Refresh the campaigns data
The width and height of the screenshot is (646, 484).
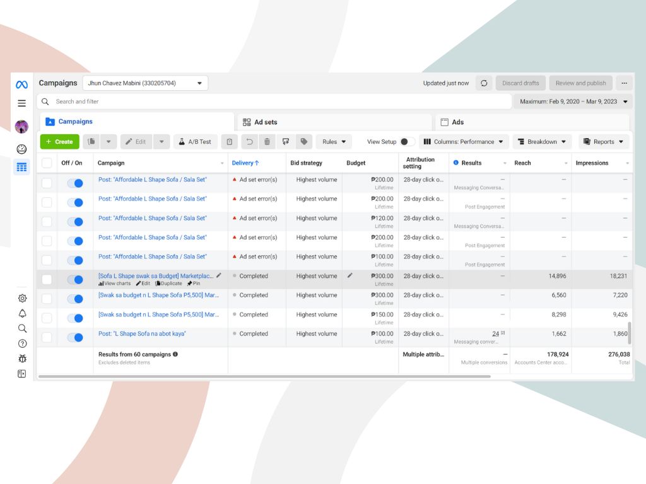coord(484,83)
